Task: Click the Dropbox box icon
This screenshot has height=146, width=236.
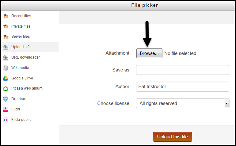Action: pos(6,99)
